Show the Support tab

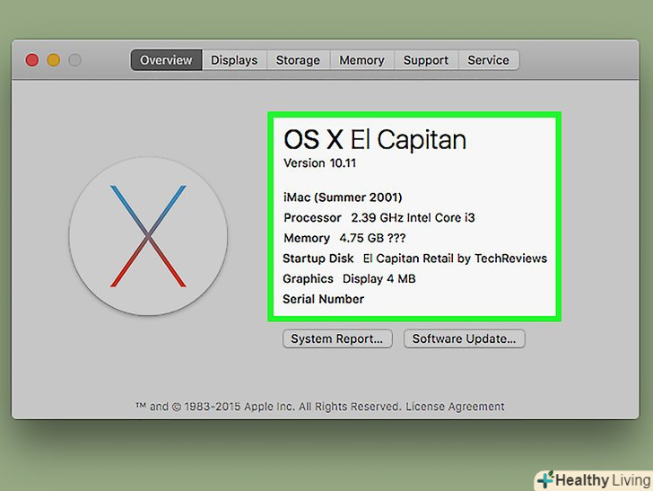pyautogui.click(x=425, y=60)
